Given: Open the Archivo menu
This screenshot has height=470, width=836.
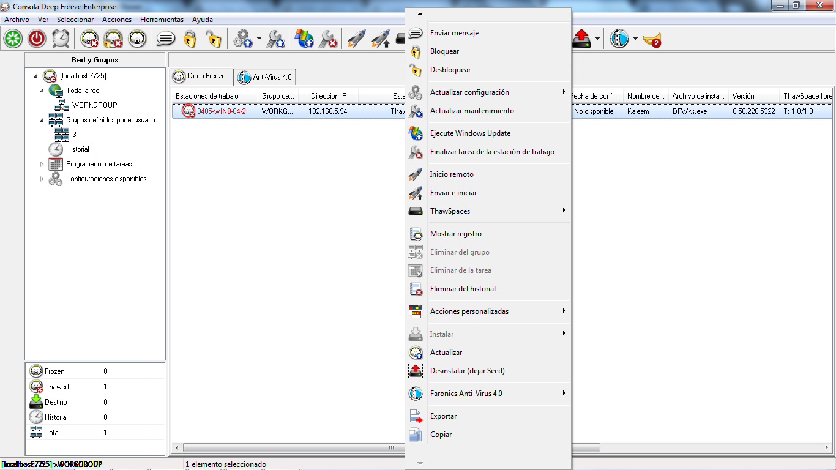Looking at the screenshot, I should (17, 20).
